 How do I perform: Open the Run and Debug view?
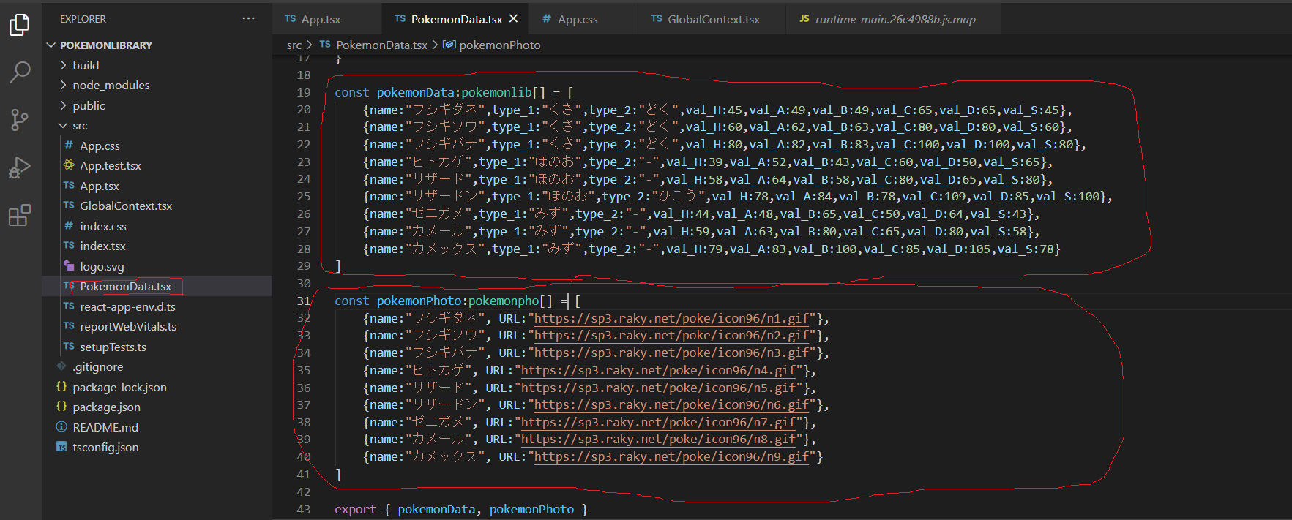tap(20, 167)
